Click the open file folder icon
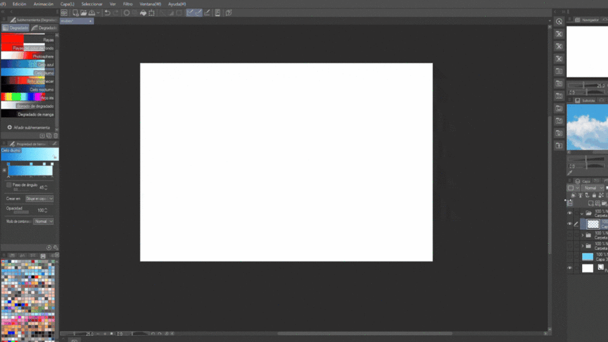 (84, 13)
